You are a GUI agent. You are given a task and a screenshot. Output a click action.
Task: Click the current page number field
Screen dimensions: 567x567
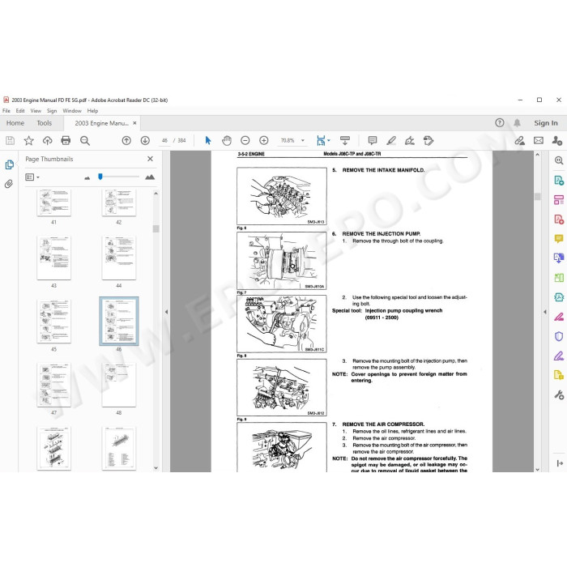(x=164, y=140)
